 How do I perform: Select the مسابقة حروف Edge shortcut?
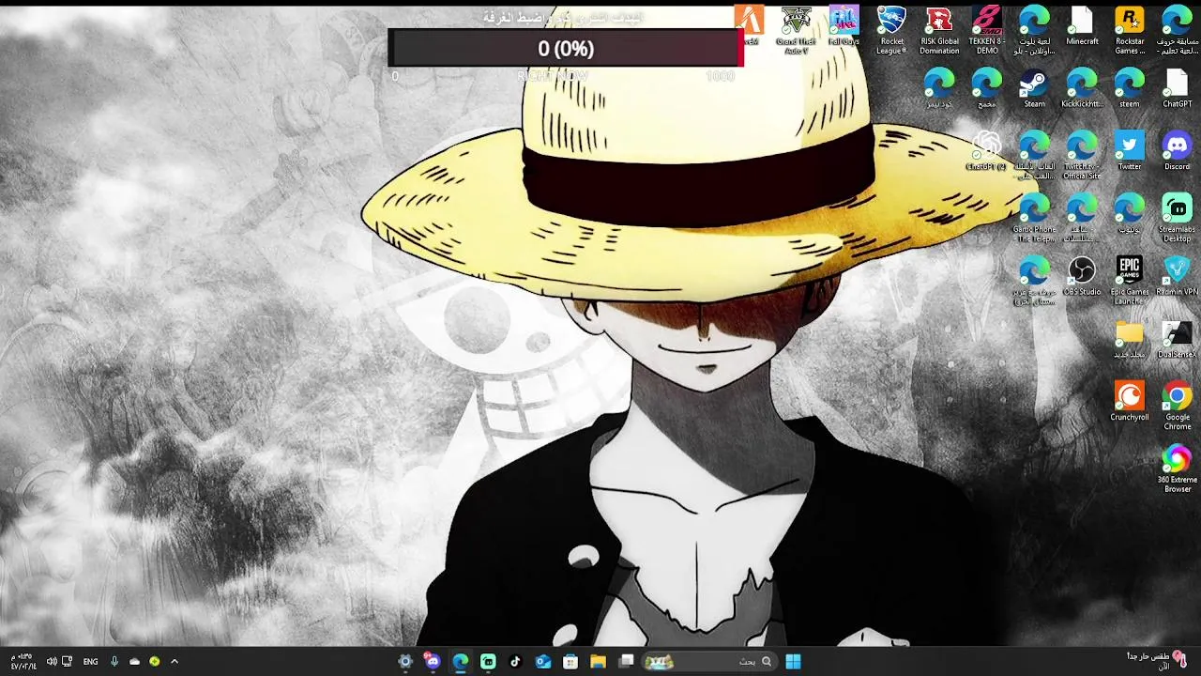(x=1177, y=29)
